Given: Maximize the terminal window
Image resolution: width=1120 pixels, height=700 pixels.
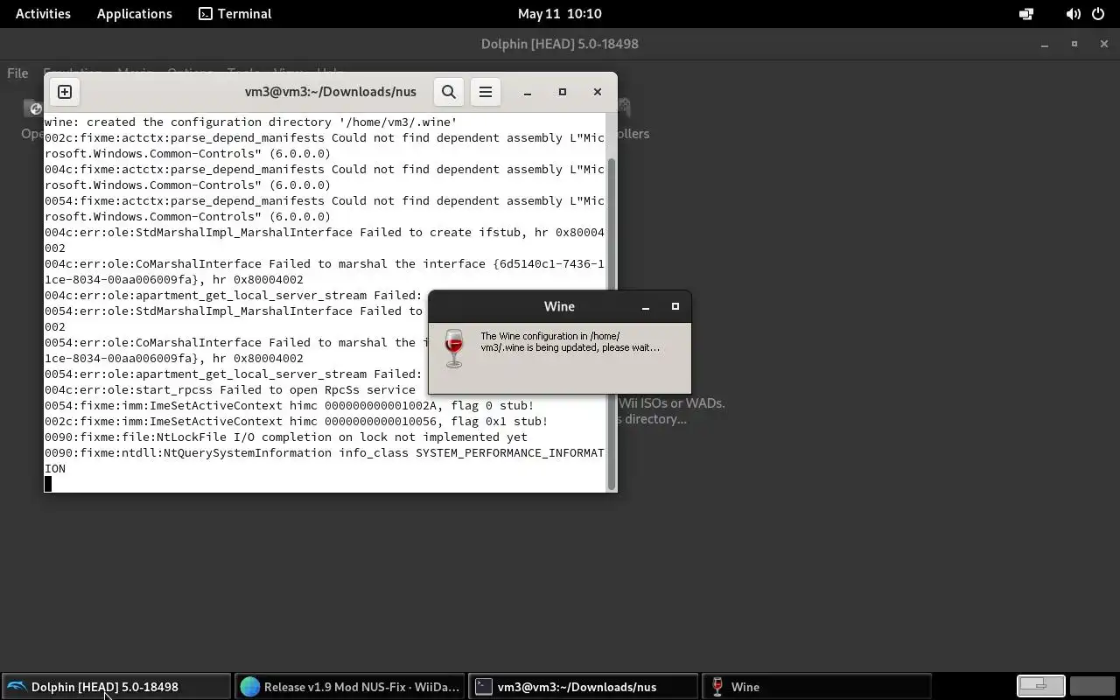Looking at the screenshot, I should 563,92.
